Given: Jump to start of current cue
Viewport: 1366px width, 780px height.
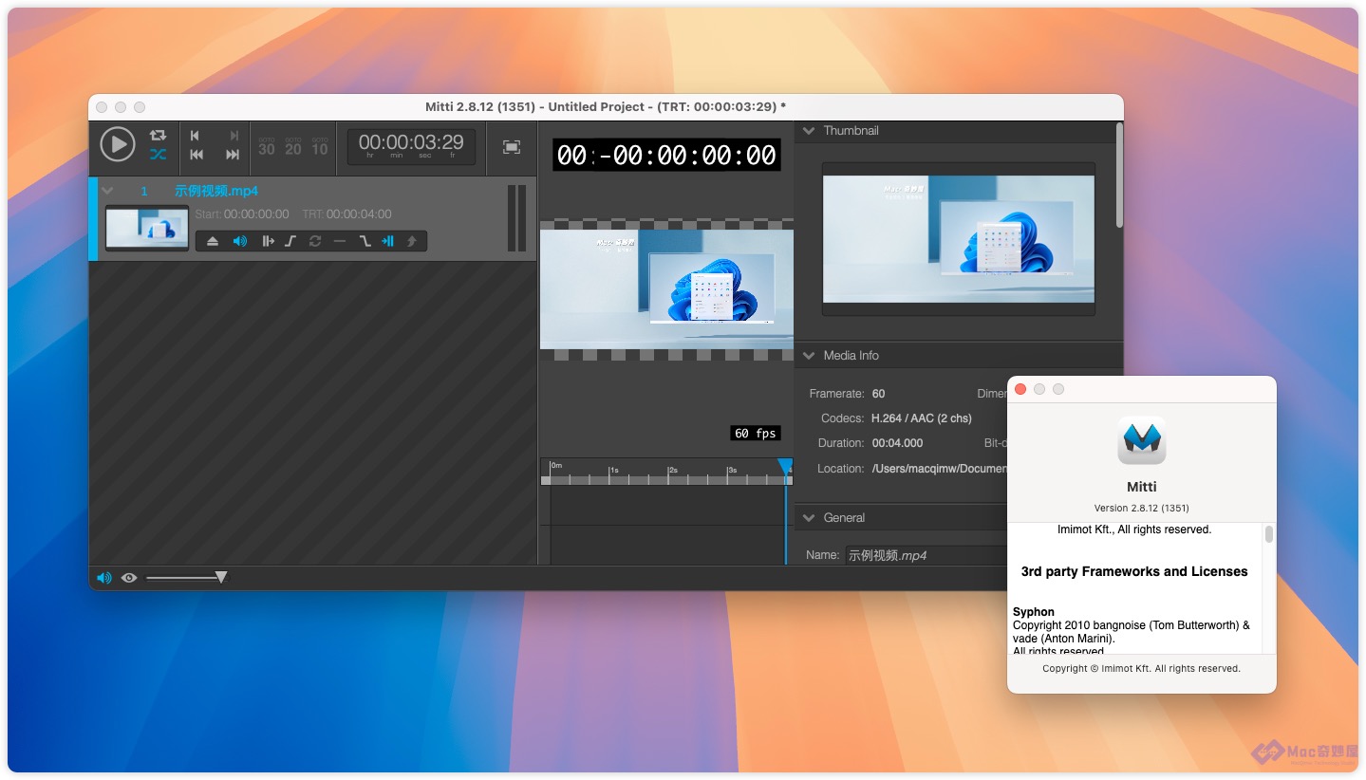Looking at the screenshot, I should 196,136.
